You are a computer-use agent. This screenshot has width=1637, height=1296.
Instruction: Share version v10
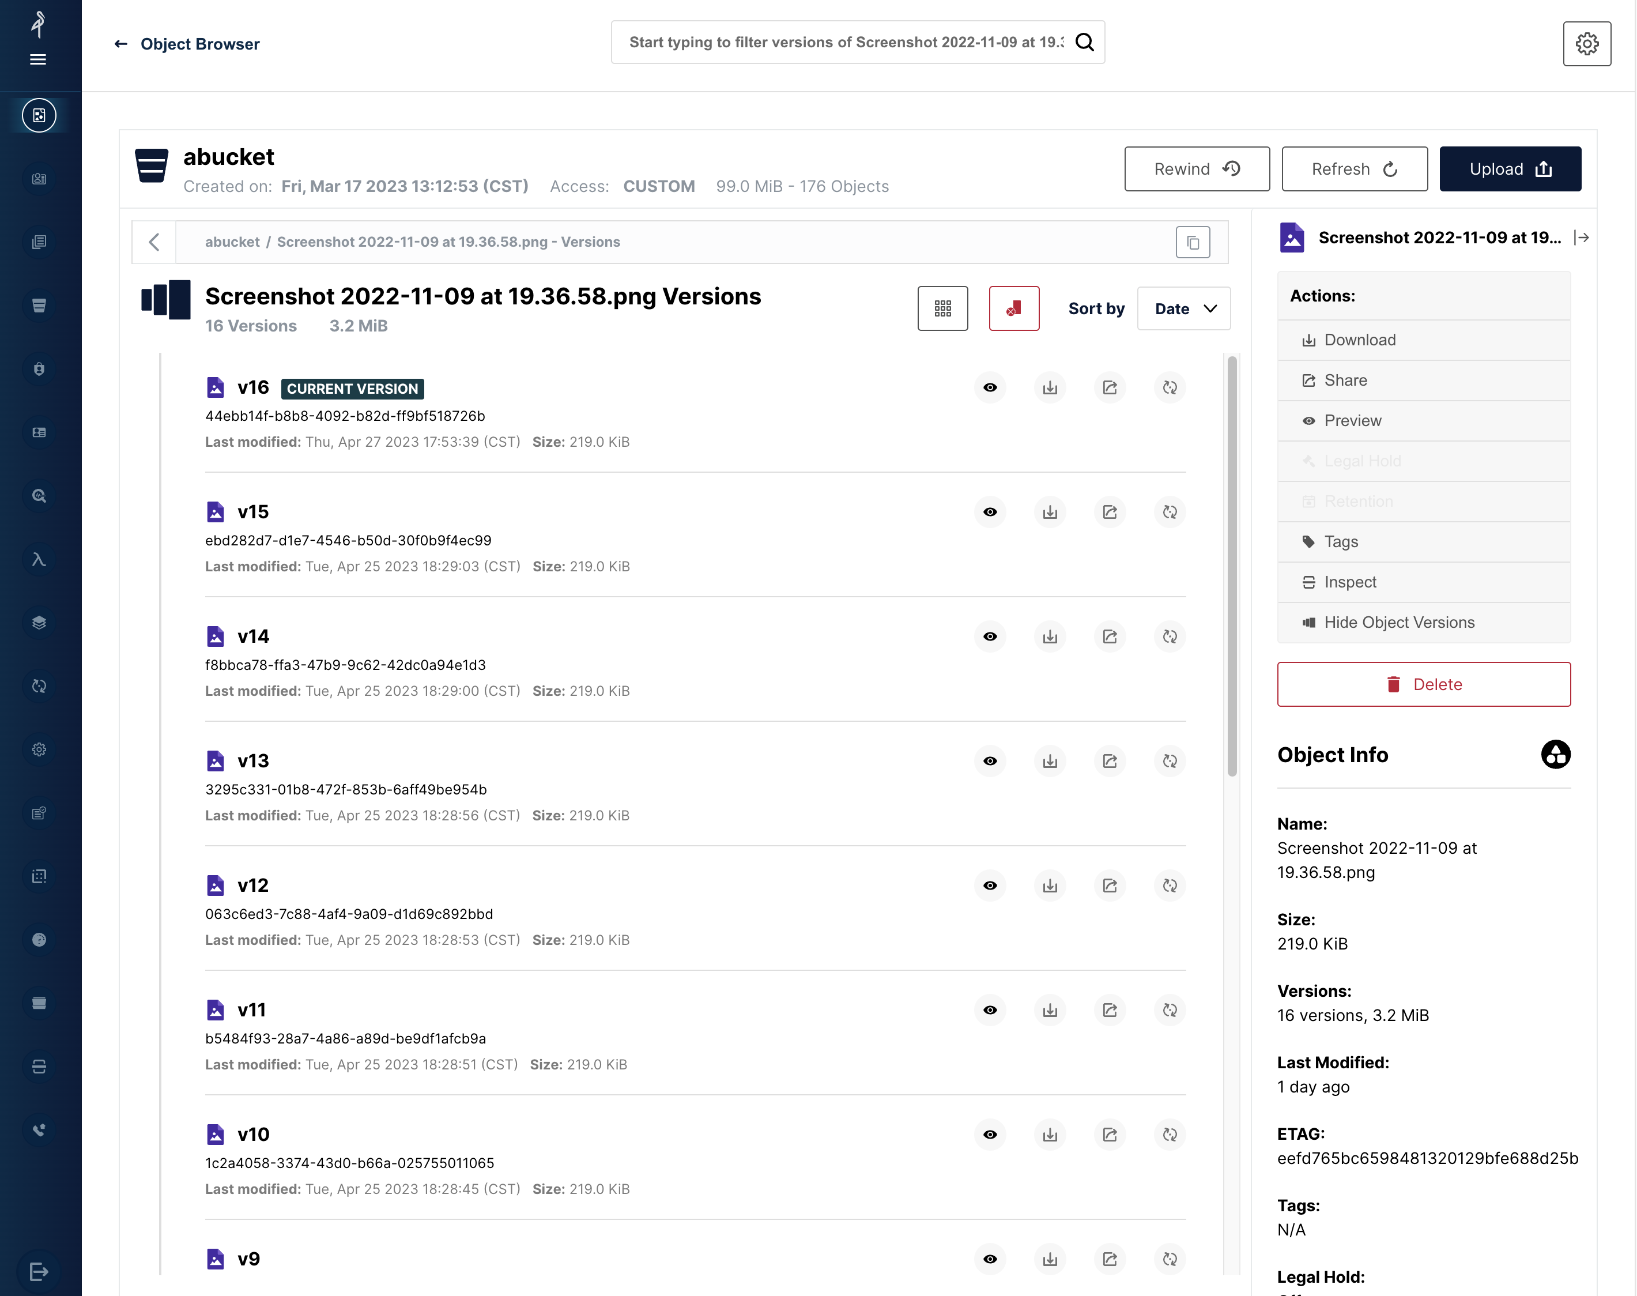coord(1110,1135)
